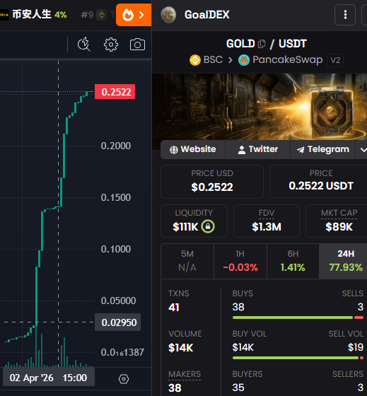Click the GoalDEX token avatar
Viewport: 367px width, 396px height.
click(x=168, y=15)
